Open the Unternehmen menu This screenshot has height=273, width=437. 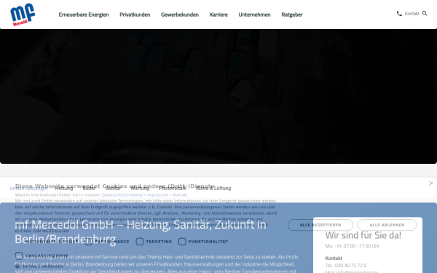click(254, 15)
